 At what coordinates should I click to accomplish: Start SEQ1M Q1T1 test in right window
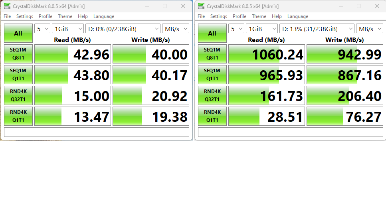(x=212, y=75)
